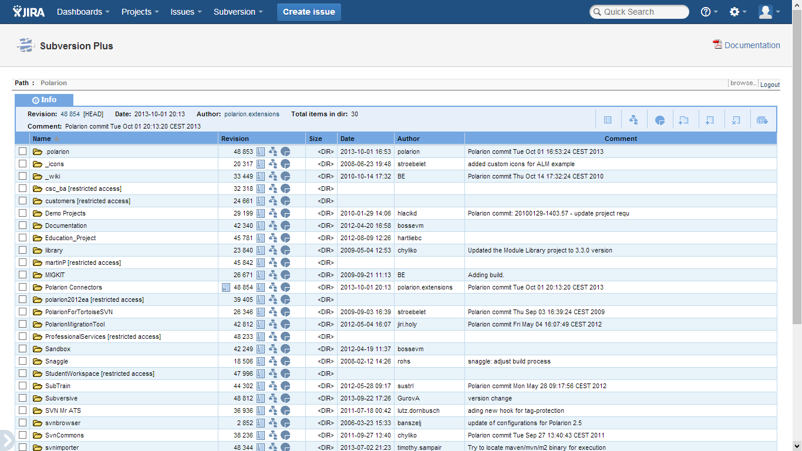Open the Projects dropdown menu

click(x=140, y=12)
